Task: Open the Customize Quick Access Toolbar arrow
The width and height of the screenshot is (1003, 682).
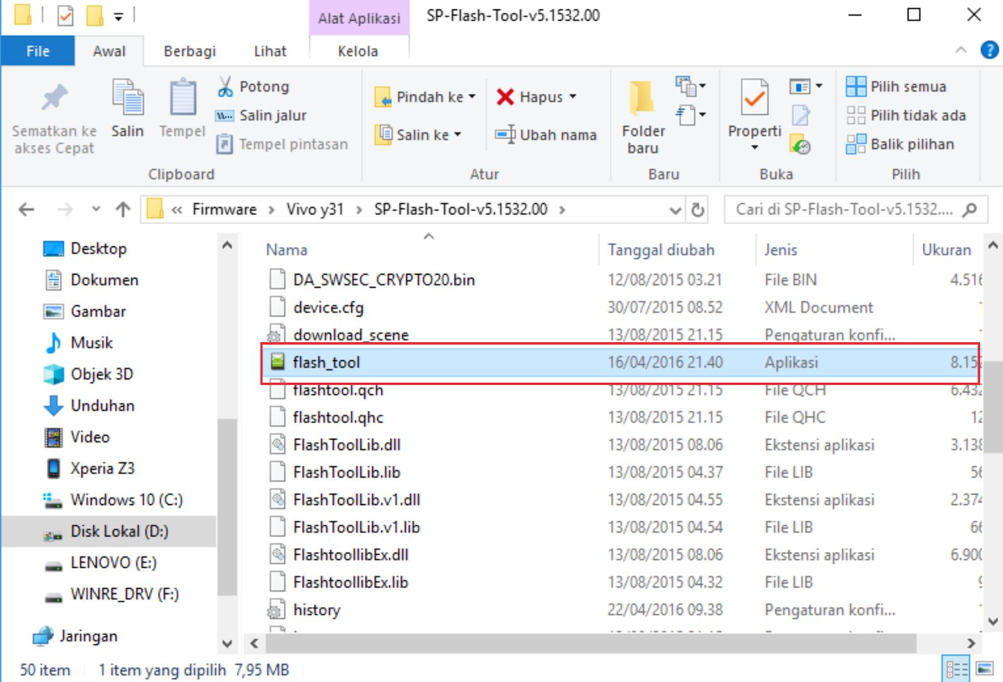Action: (118, 16)
